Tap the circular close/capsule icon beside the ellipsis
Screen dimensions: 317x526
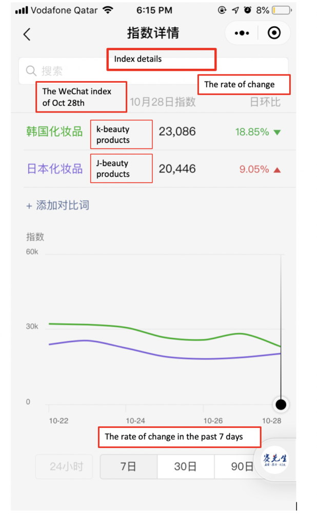click(x=273, y=33)
